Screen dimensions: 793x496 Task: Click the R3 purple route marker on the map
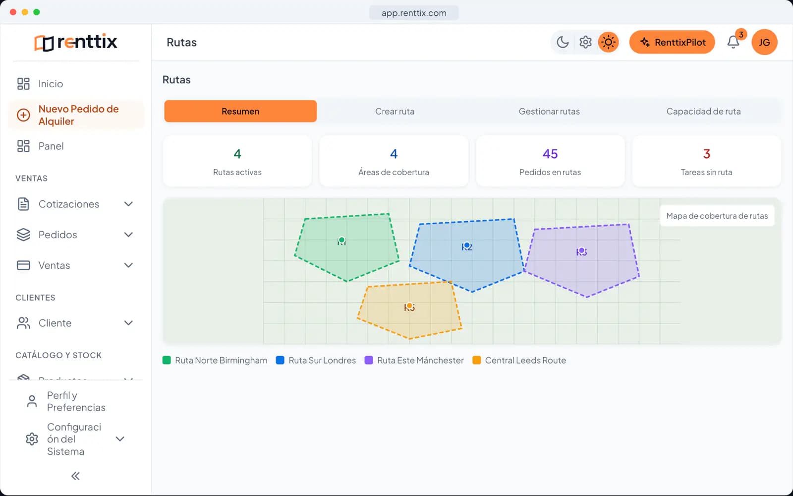(x=581, y=251)
